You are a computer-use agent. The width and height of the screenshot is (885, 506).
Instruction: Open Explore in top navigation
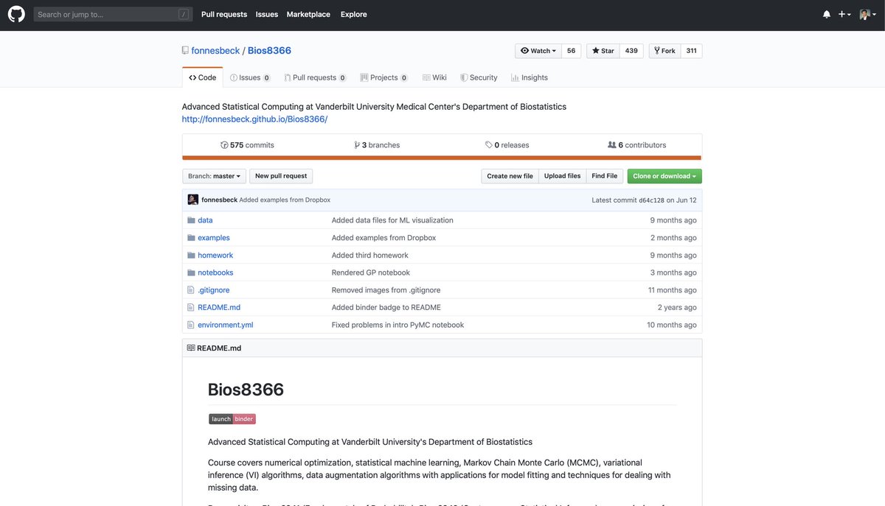point(354,14)
